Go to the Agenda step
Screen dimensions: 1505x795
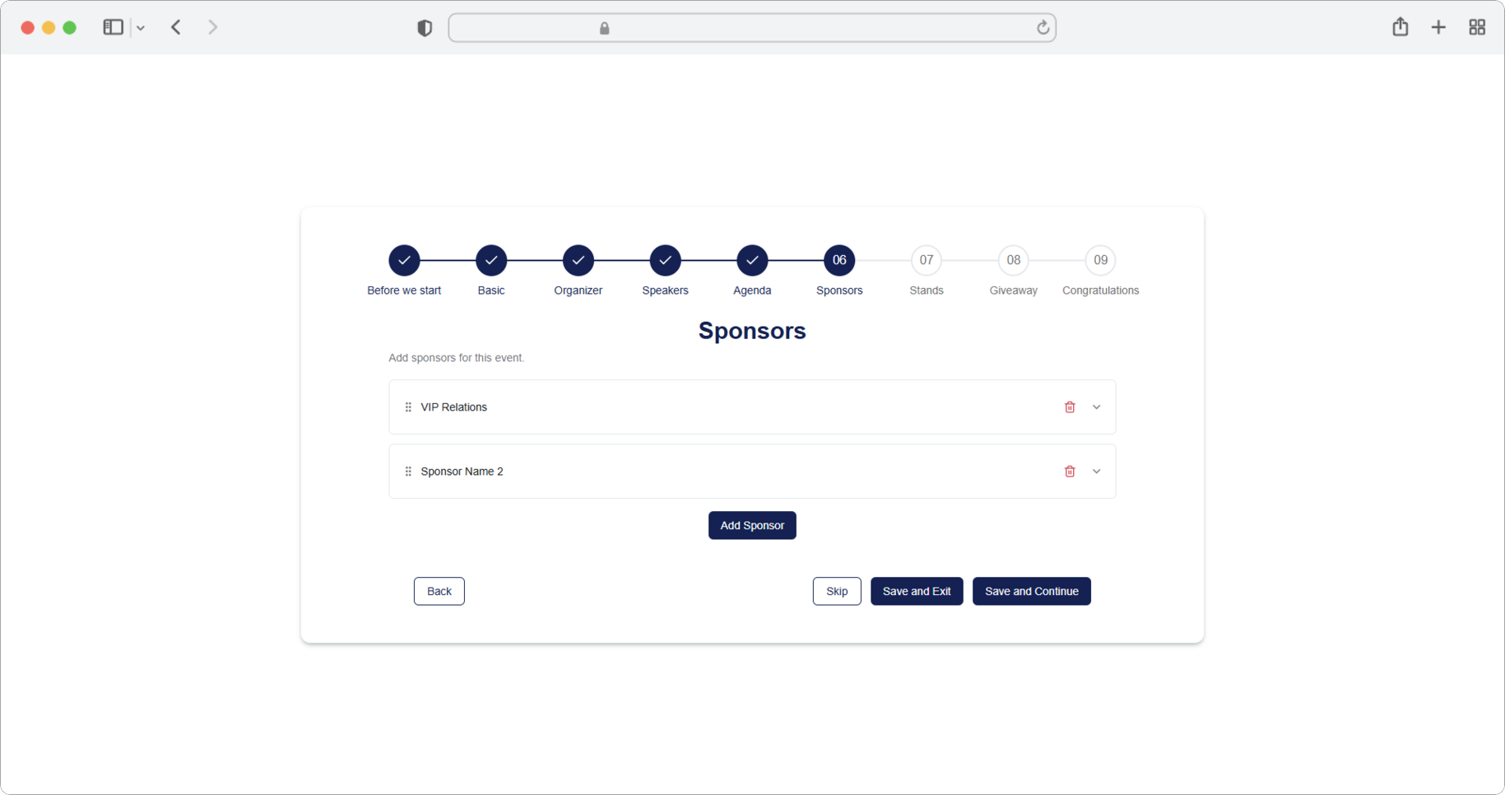click(752, 260)
